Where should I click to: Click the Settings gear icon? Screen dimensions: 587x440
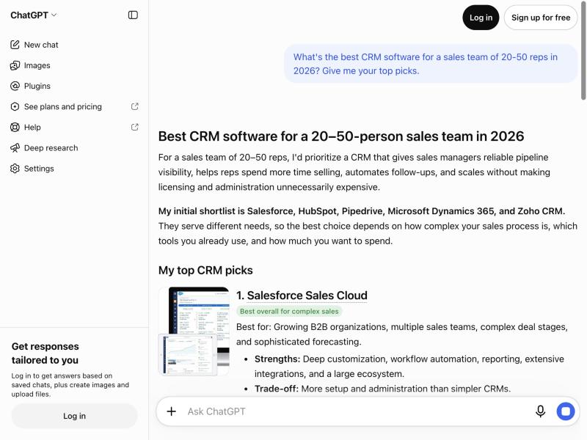tap(15, 169)
